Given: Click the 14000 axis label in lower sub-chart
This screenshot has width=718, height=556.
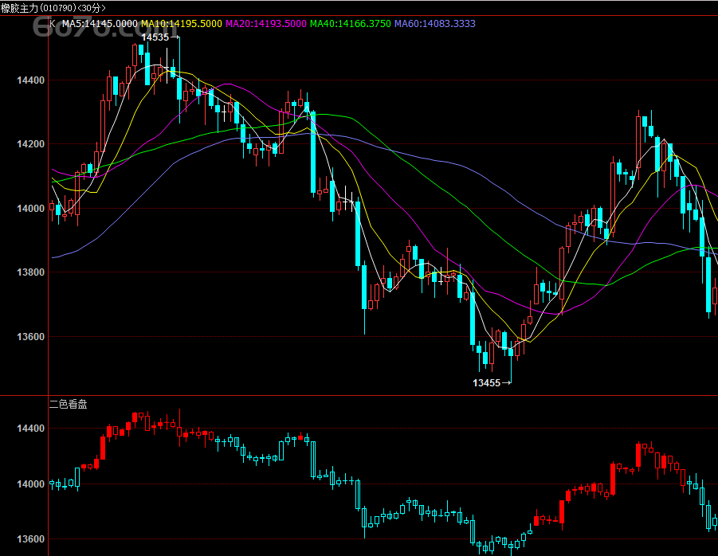Looking at the screenshot, I should coord(30,484).
